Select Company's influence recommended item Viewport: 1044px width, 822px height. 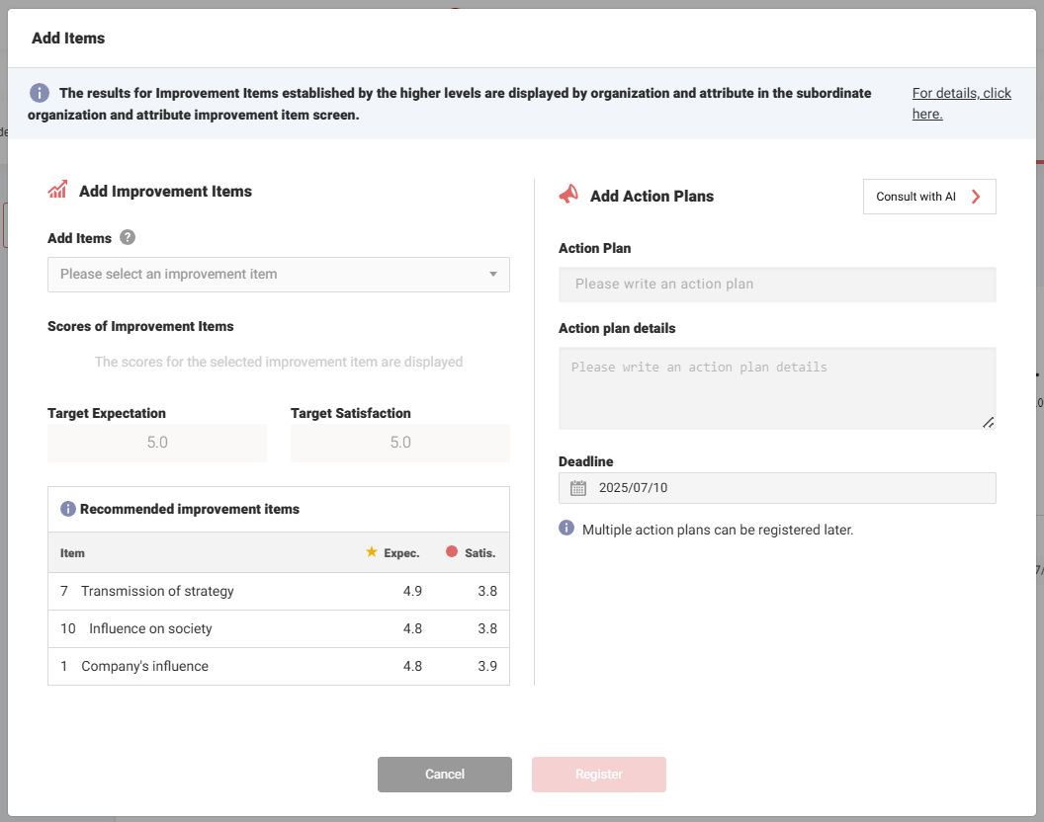click(x=144, y=667)
